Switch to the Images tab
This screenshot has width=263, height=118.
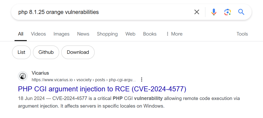click(x=61, y=34)
